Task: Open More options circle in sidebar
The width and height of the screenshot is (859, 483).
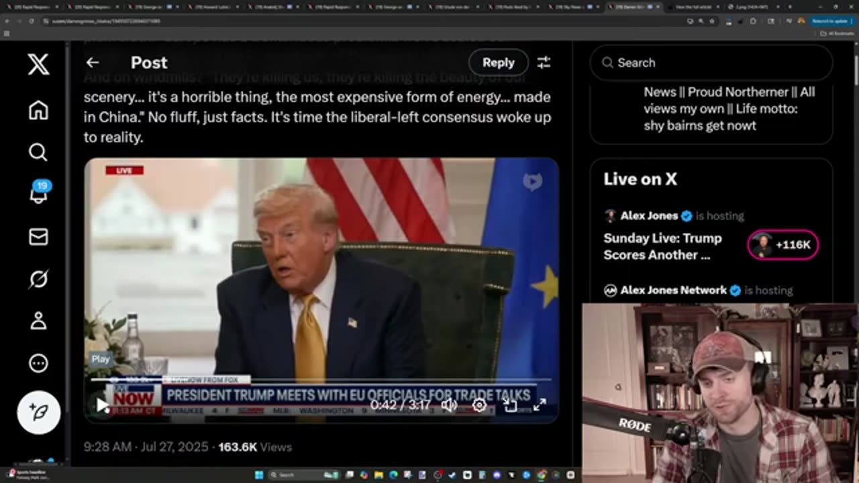Action: [x=38, y=363]
